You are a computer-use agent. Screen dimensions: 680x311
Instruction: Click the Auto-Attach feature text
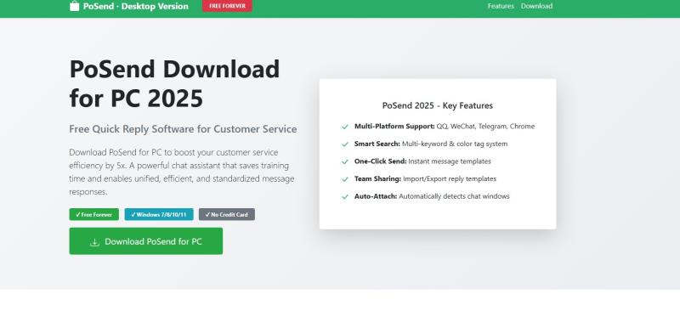pyautogui.click(x=432, y=196)
